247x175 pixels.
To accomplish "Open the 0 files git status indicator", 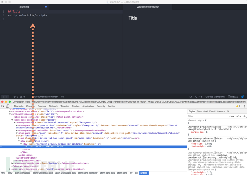I will (233, 97).
